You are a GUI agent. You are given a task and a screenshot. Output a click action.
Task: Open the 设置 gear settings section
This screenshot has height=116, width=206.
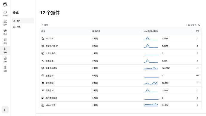[5, 69]
